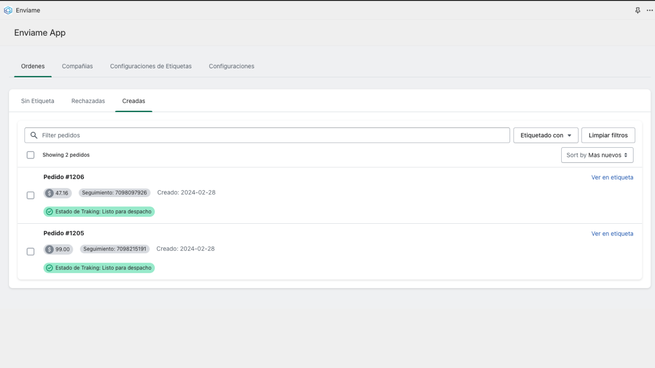
Task: Click the Showing 2 pedidos label
Action: click(66, 155)
